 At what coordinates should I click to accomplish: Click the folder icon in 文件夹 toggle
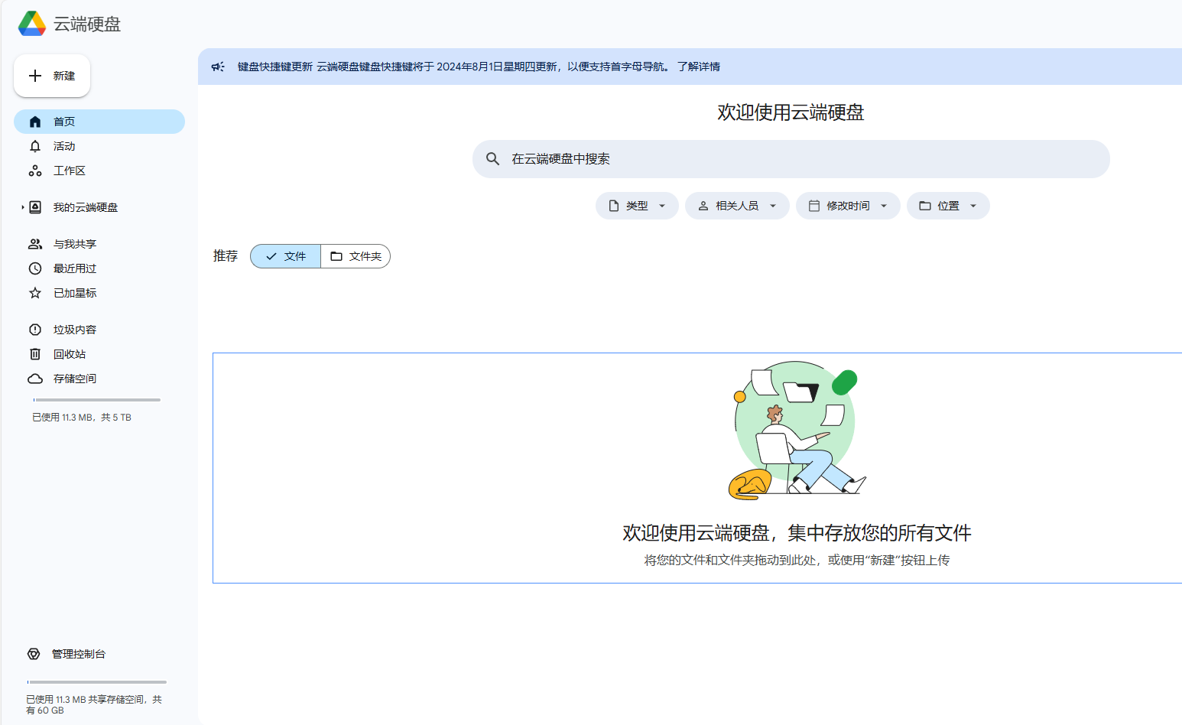(x=336, y=256)
